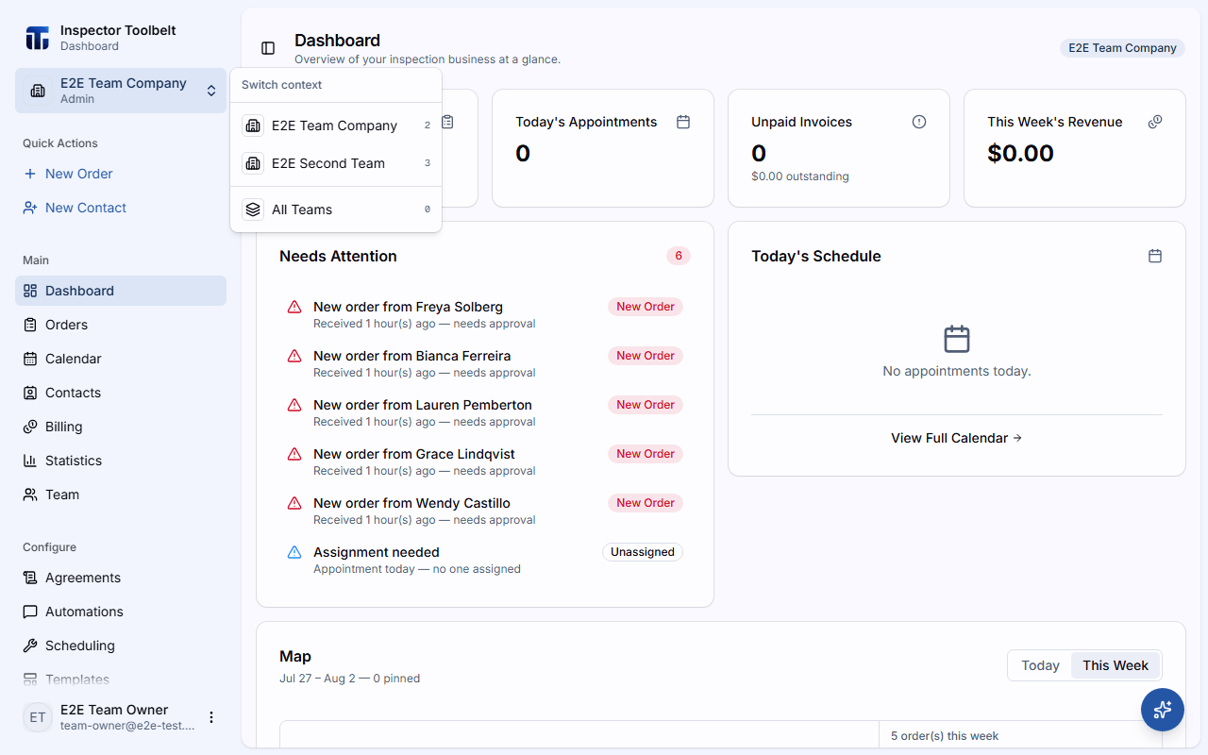Viewport: 1208px width, 755px height.
Task: Click the Inspector Toolbelt logo icon
Action: [x=38, y=38]
